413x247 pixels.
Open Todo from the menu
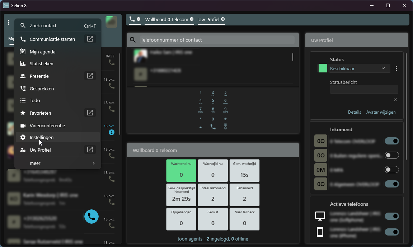[58, 100]
